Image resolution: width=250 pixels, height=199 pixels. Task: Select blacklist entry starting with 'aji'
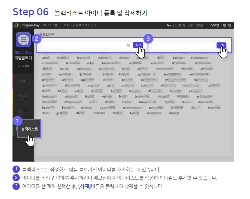pos(150,80)
